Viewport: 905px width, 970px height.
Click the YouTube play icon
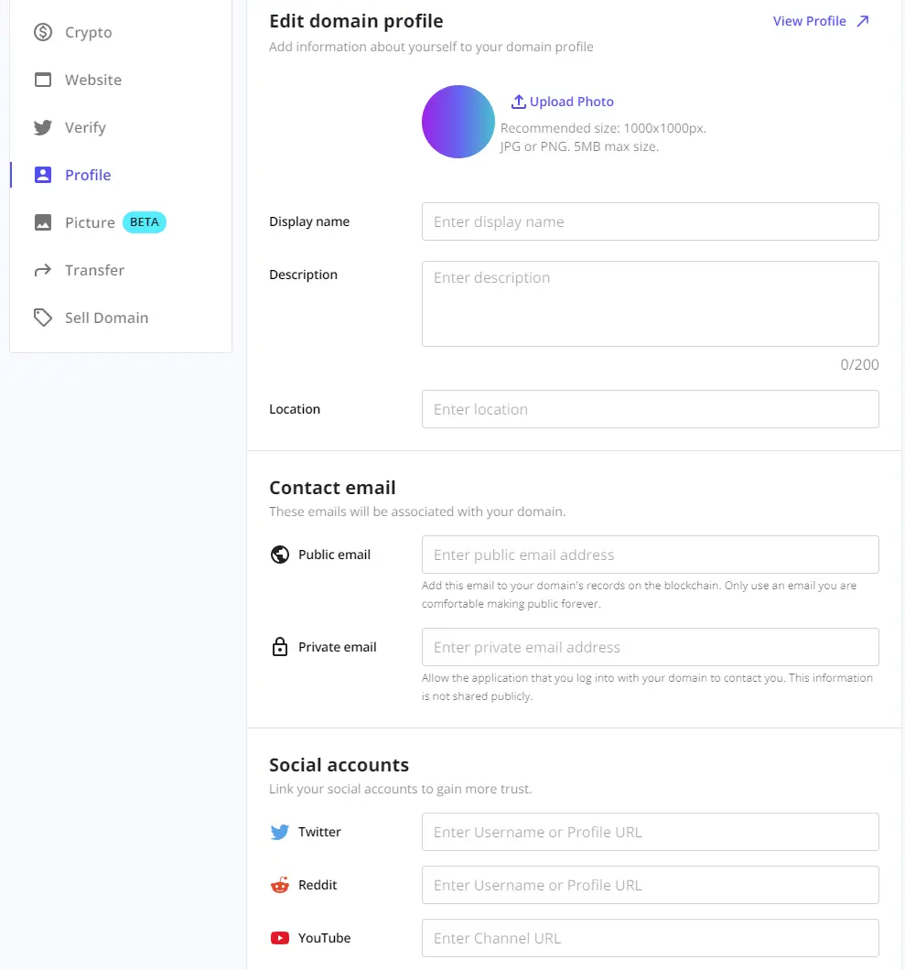coord(280,939)
